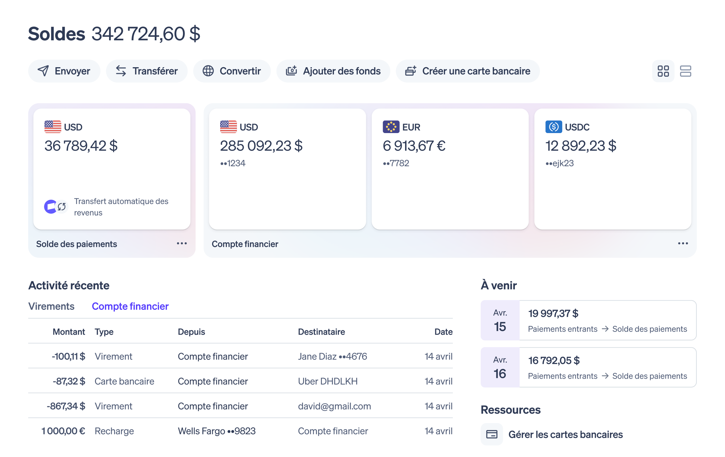
Task: Click the Destinataire column header
Action: point(321,332)
